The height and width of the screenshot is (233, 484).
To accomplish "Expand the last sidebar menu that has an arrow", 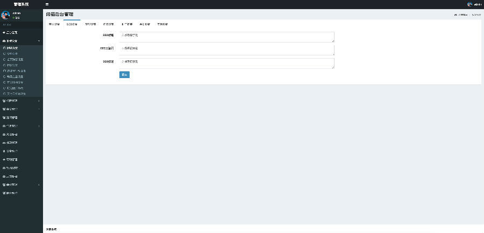I will 39,185.
